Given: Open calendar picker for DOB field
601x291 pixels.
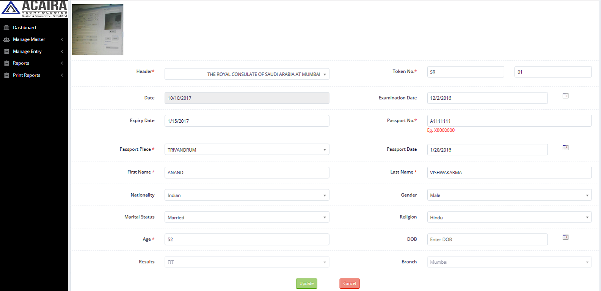Looking at the screenshot, I should pos(565,238).
